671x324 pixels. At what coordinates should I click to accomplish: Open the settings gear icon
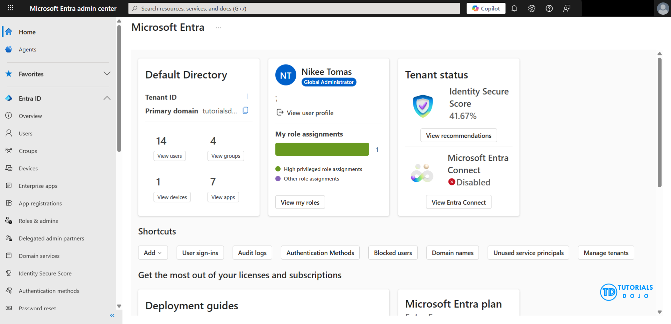(x=532, y=8)
